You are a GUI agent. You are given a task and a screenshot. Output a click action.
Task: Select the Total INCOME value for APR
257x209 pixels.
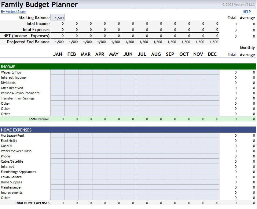tap(100, 119)
